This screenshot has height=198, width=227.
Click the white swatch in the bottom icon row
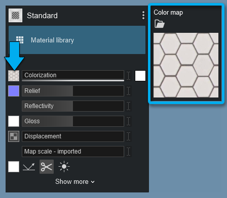tap(14, 167)
